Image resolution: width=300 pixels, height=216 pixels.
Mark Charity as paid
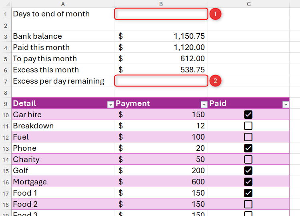point(248,160)
